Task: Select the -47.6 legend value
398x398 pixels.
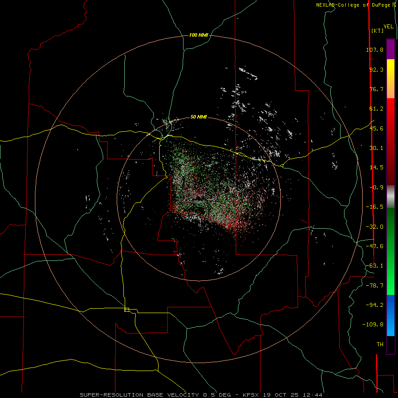Action: (375, 246)
